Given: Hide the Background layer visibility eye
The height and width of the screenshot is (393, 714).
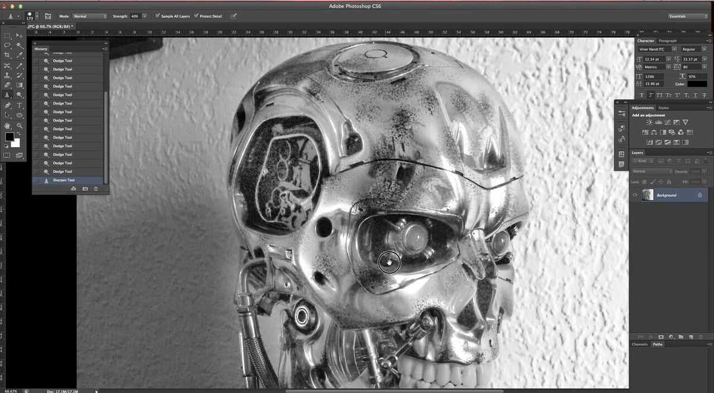Looking at the screenshot, I should point(635,195).
